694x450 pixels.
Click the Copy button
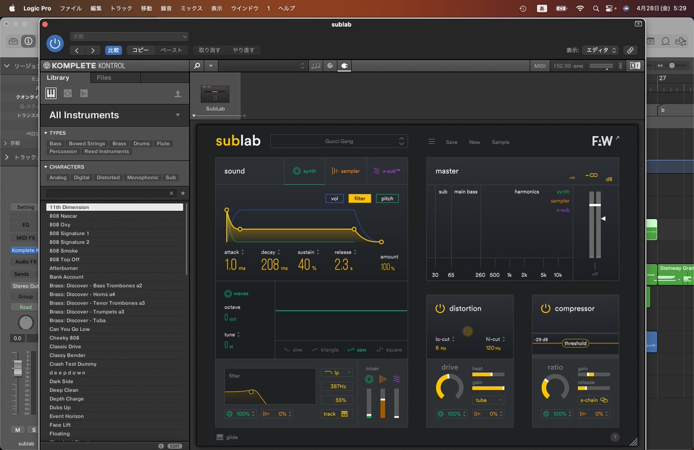point(141,50)
